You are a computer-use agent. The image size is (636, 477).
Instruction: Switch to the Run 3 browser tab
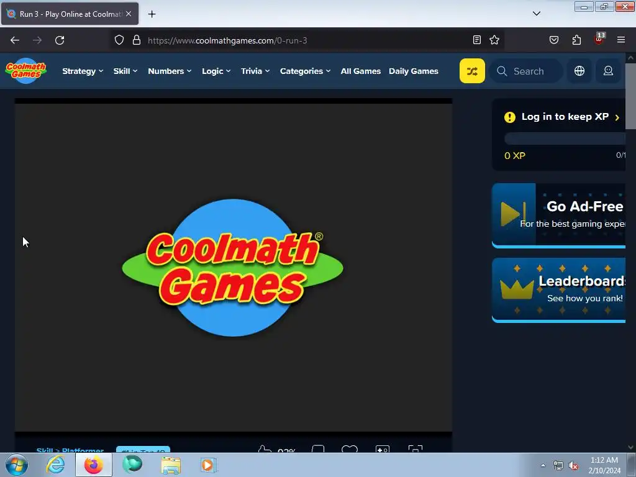pyautogui.click(x=70, y=14)
